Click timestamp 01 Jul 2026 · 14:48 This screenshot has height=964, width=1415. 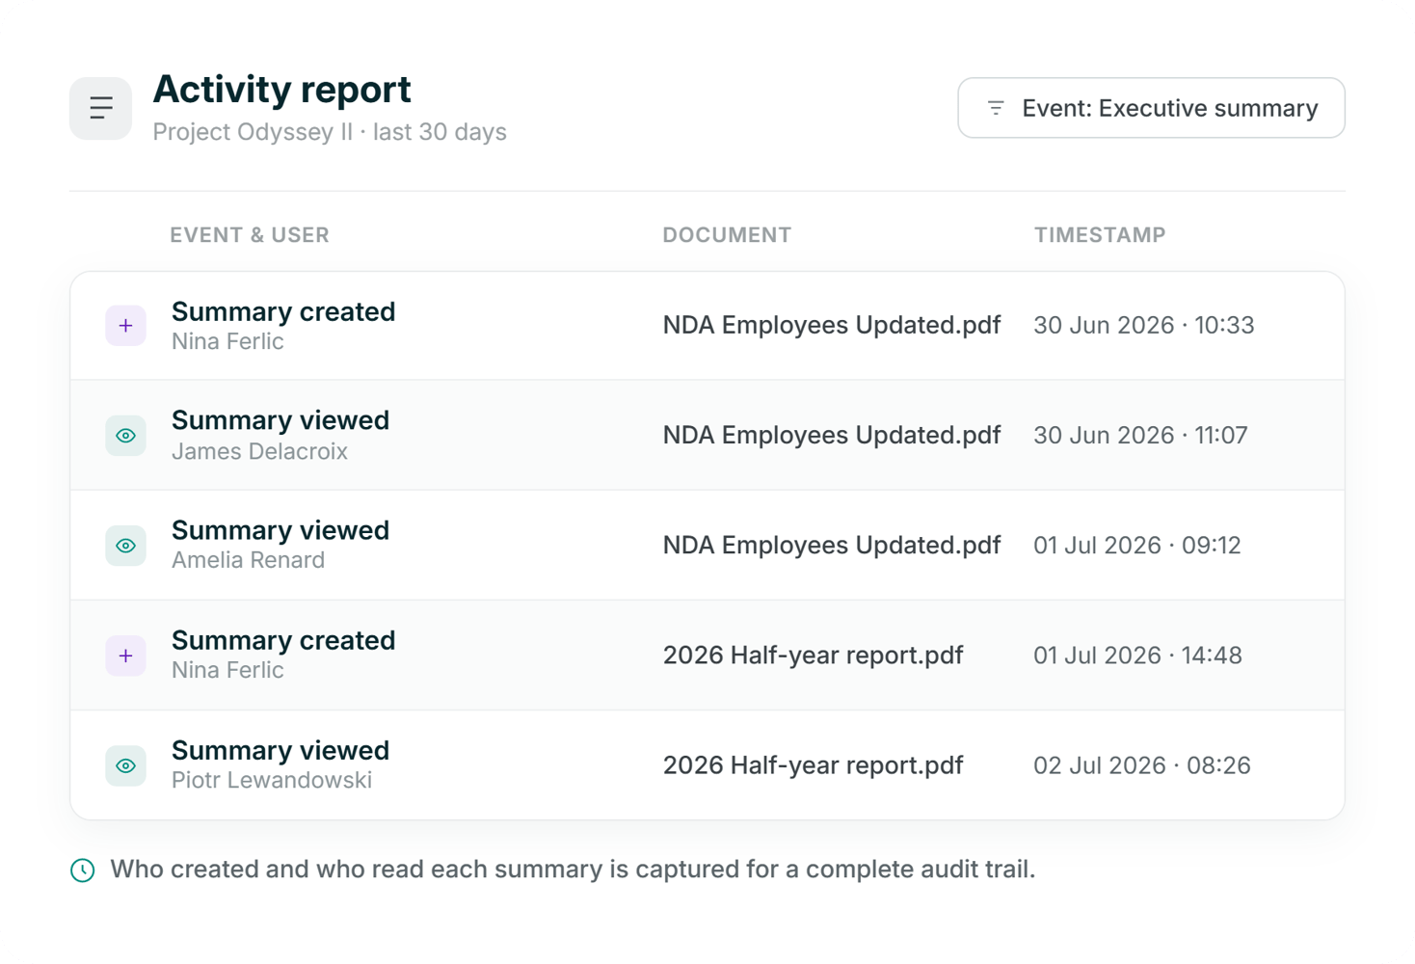[x=1137, y=656]
